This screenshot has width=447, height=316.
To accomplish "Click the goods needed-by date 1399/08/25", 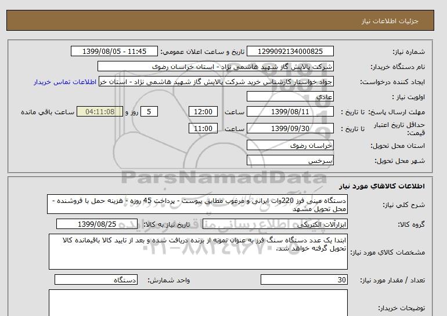I will pyautogui.click(x=97, y=224).
